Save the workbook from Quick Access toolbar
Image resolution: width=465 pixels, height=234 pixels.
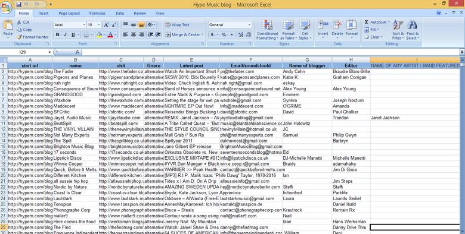pyautogui.click(x=19, y=4)
